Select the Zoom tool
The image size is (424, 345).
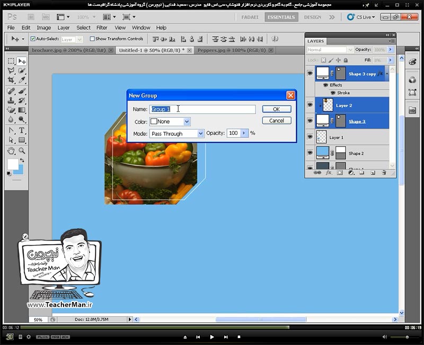pos(22,151)
